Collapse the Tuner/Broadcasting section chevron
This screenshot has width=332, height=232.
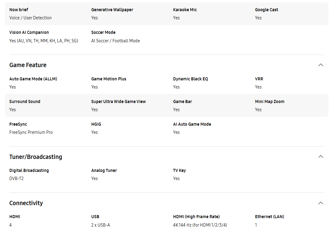pos(321,156)
